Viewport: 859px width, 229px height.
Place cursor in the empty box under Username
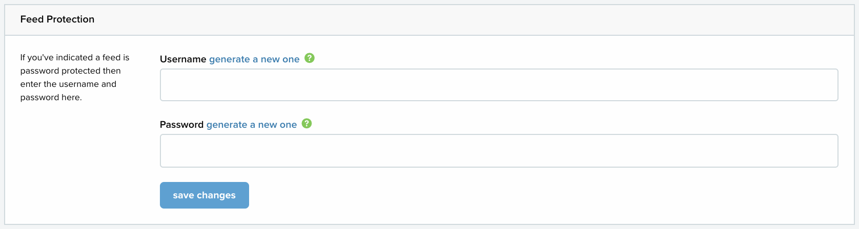pos(499,85)
